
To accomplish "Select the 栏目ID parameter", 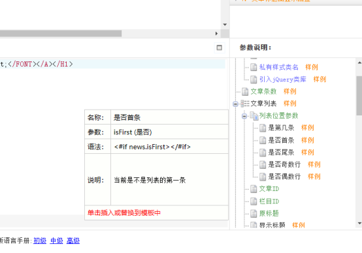I will (x=269, y=201).
